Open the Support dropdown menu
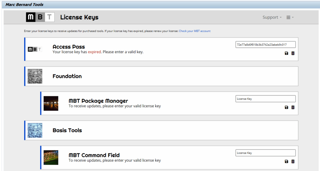 (272, 18)
